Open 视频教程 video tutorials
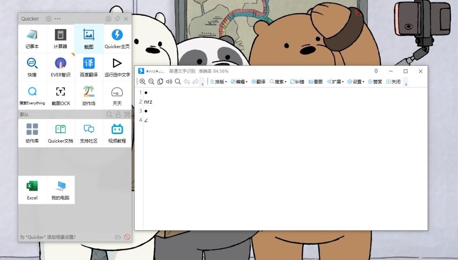This screenshot has height=260, width=458. [x=117, y=133]
